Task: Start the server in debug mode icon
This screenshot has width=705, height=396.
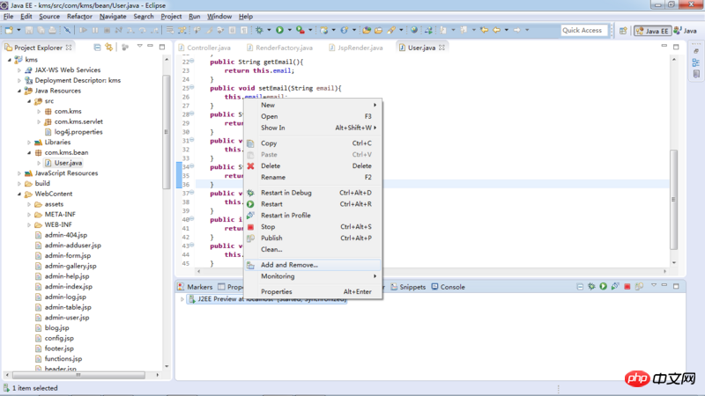Action: point(591,287)
